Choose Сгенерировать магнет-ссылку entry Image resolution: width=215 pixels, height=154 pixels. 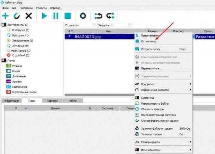pyautogui.click(x=163, y=121)
